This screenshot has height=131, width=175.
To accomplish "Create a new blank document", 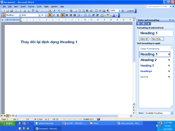I will [x=3, y=11].
